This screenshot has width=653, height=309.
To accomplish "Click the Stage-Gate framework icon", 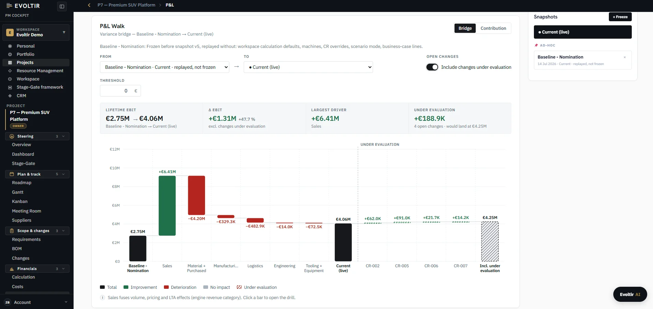I will click(x=10, y=87).
